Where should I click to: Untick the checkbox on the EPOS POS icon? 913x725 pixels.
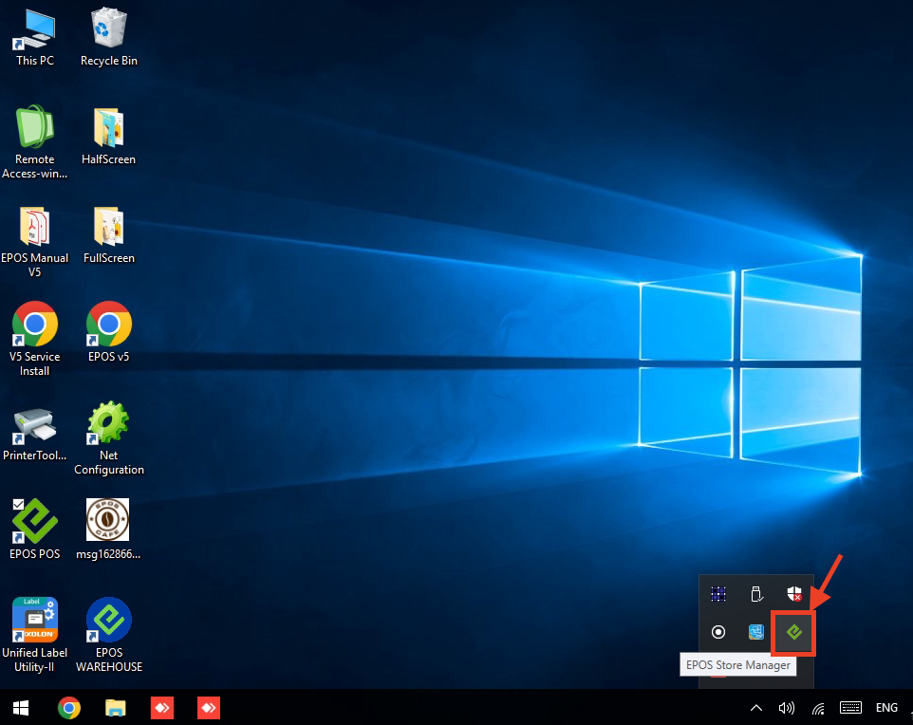tap(19, 504)
